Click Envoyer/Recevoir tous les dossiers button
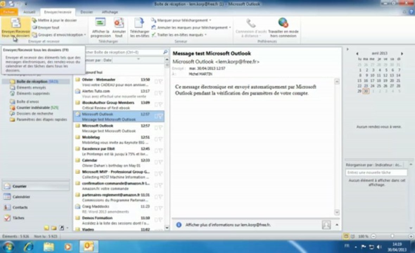415x253 pixels. [15, 28]
